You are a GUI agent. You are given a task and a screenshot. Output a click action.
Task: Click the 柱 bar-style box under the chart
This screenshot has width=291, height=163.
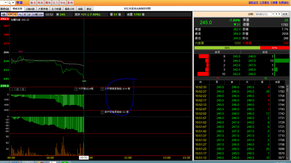click(x=23, y=89)
